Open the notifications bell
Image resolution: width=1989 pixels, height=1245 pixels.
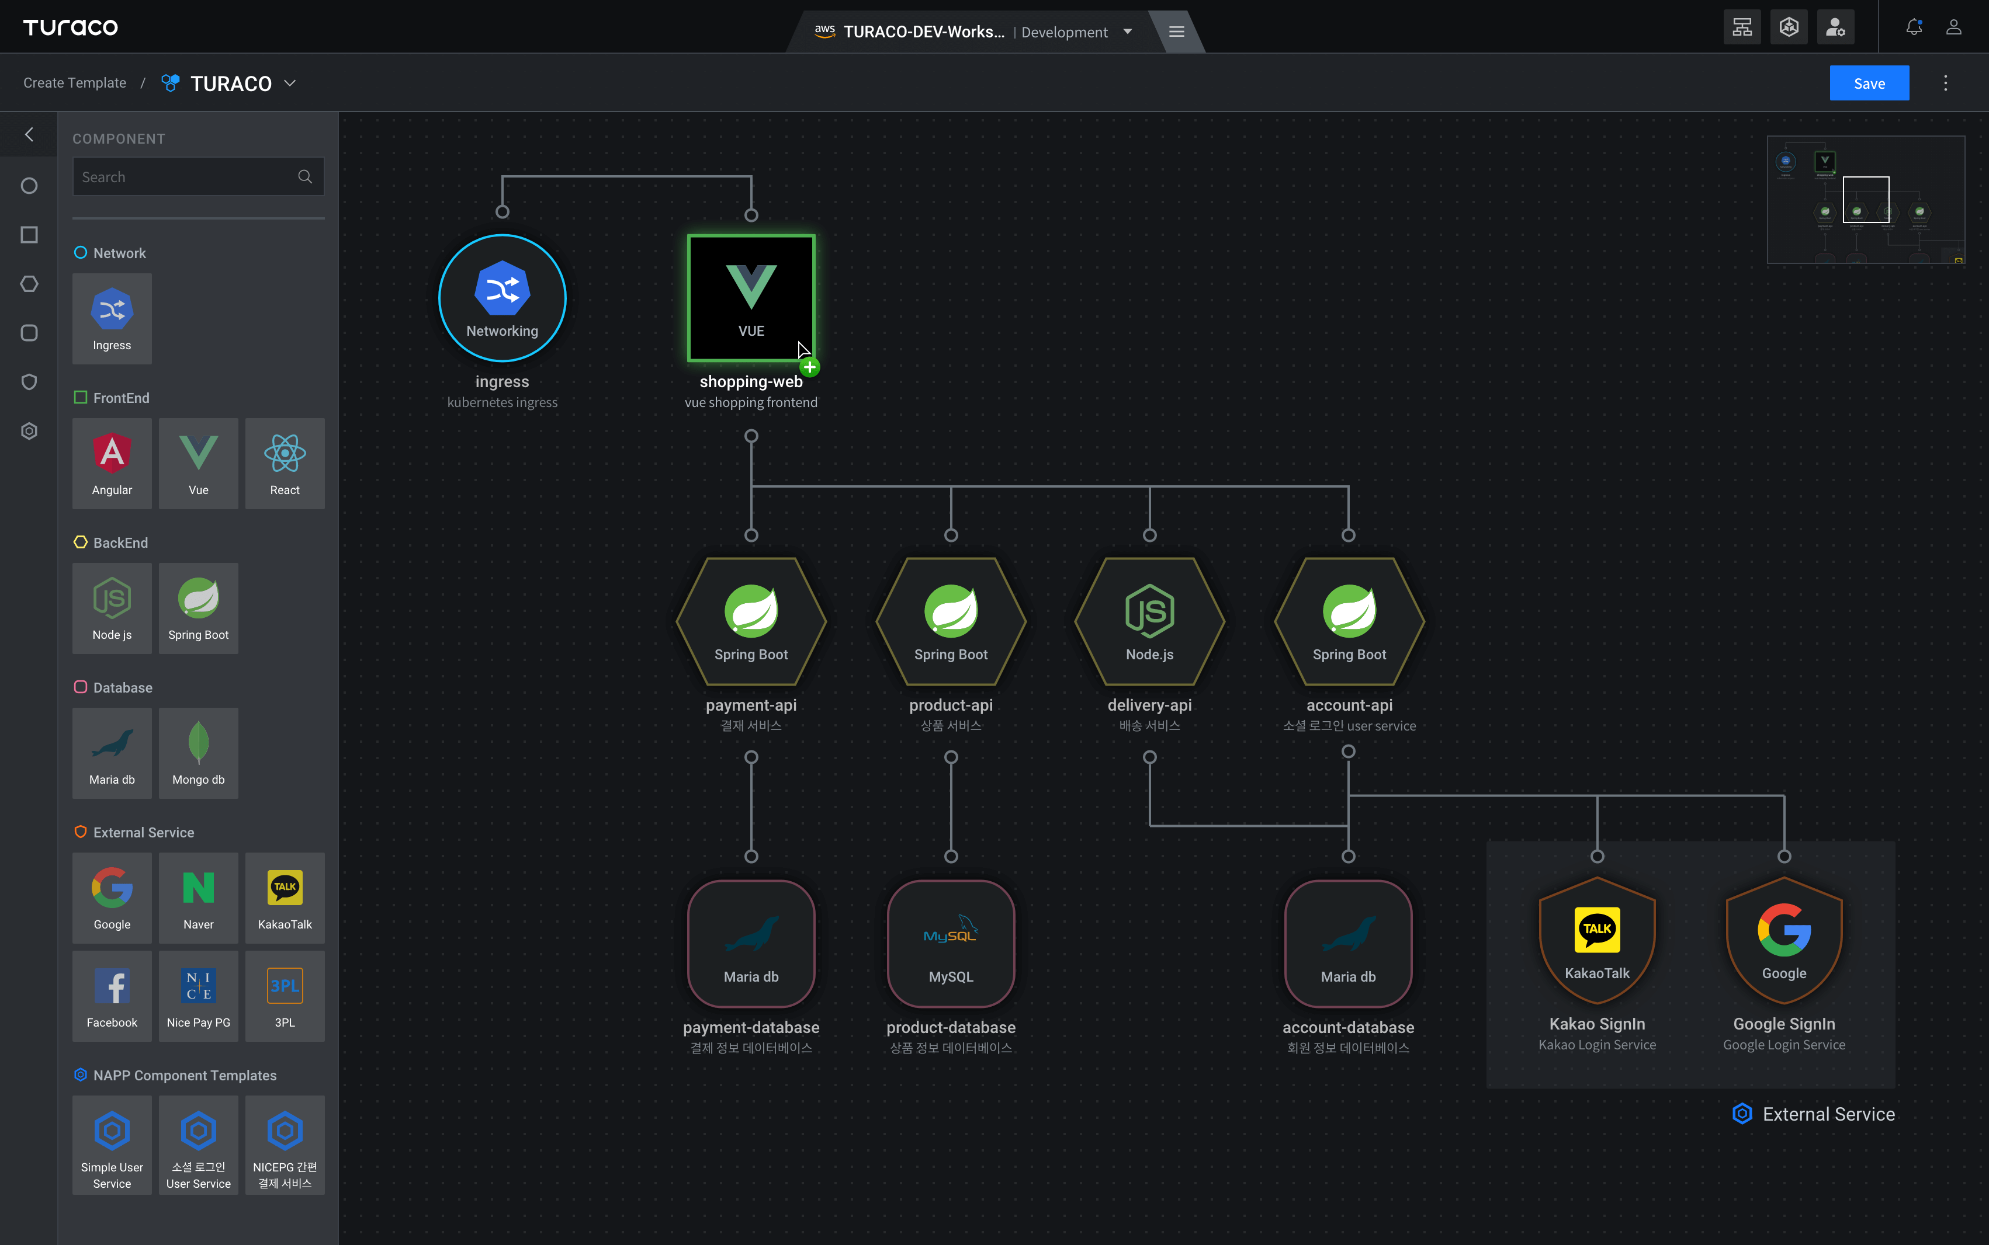[1914, 27]
